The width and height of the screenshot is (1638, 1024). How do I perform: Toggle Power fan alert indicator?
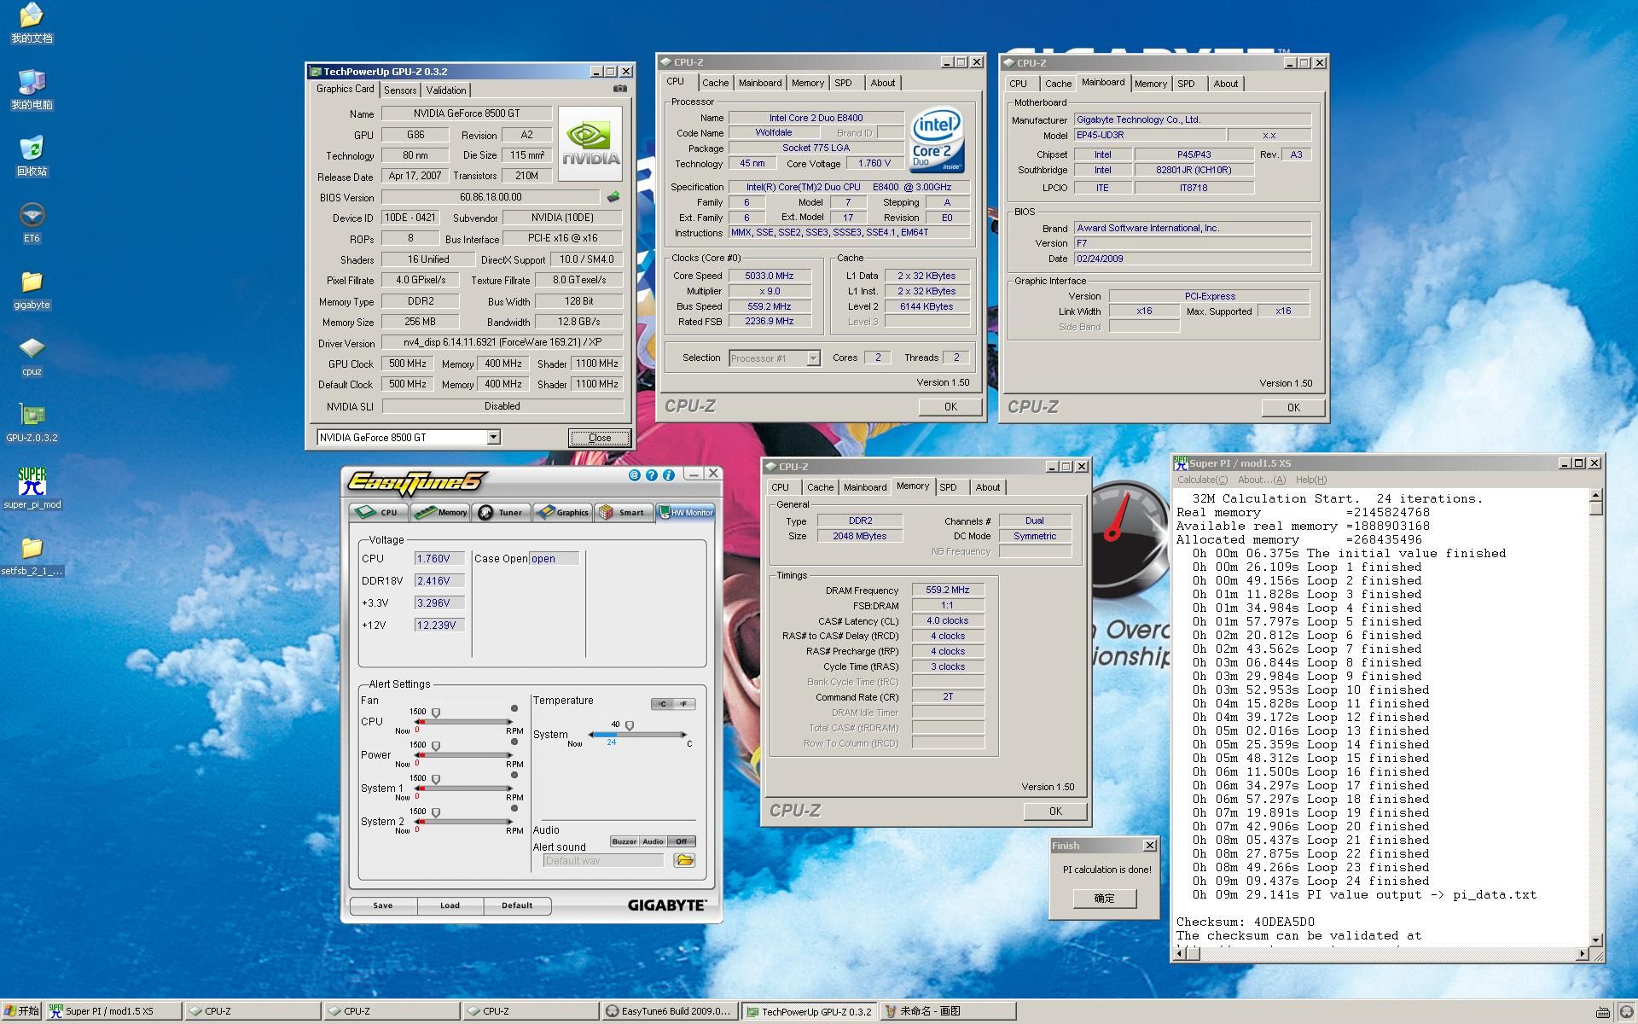[514, 742]
